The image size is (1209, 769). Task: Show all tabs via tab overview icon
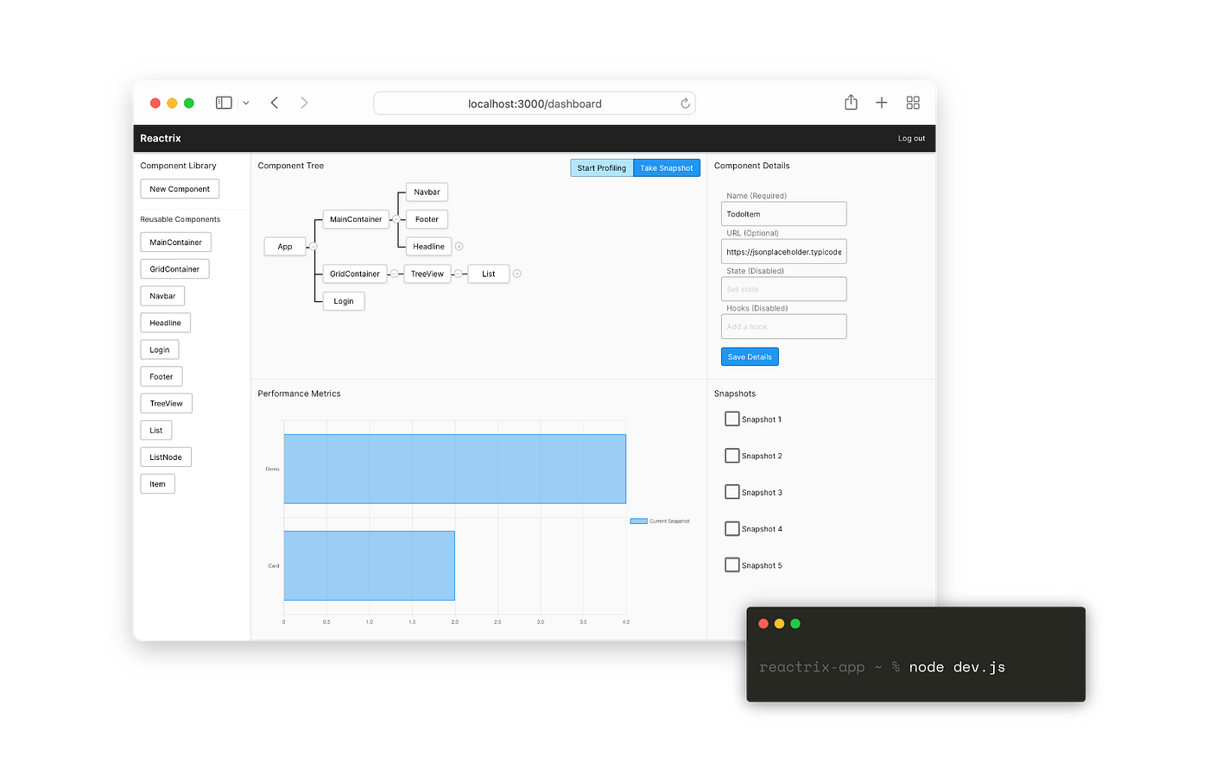913,102
